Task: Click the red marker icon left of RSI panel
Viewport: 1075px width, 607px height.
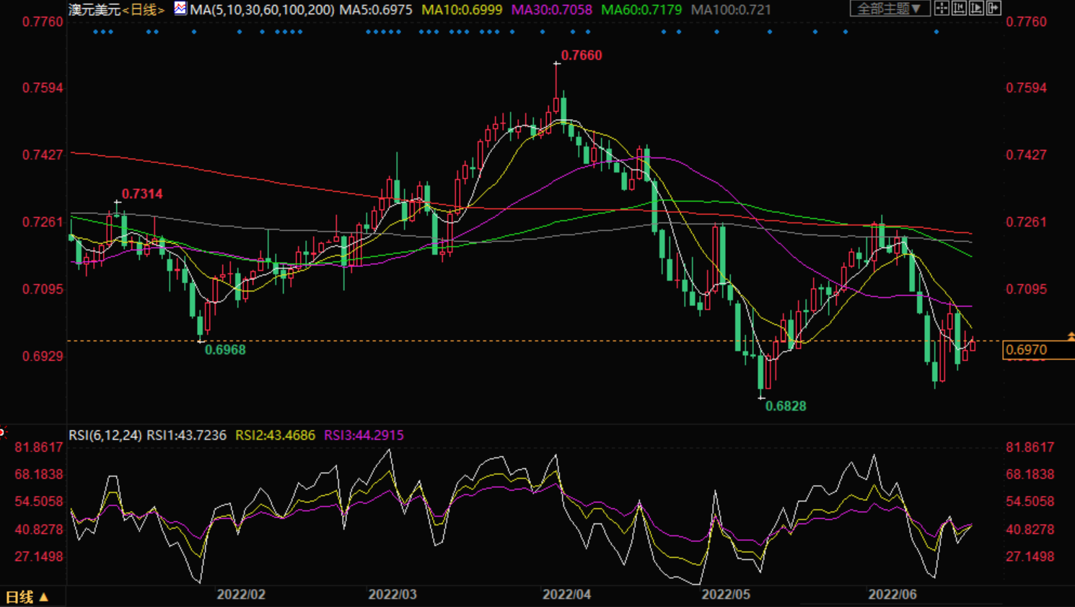Action: (3, 432)
